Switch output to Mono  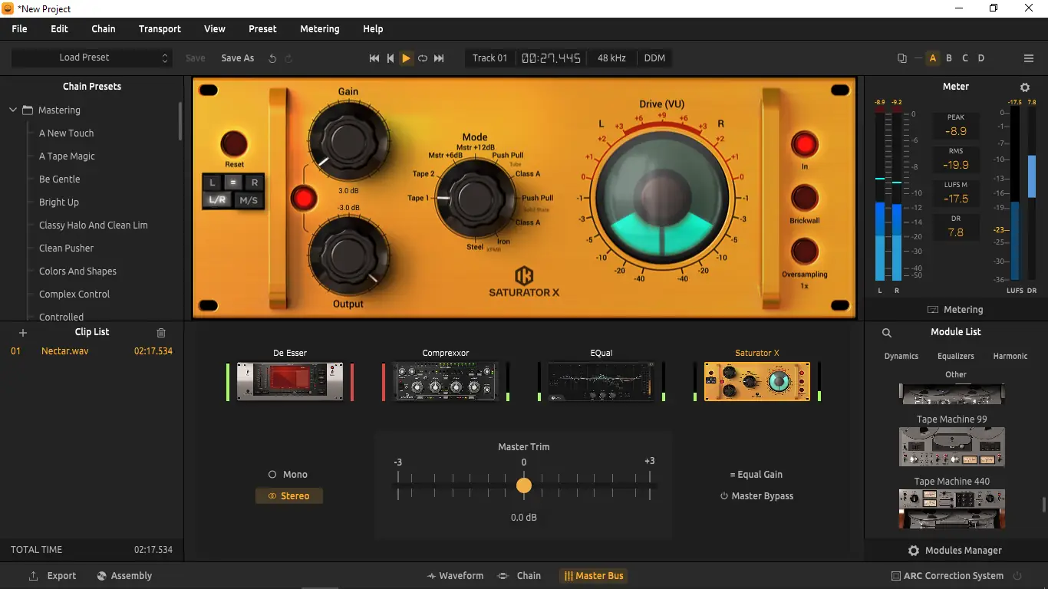(288, 474)
